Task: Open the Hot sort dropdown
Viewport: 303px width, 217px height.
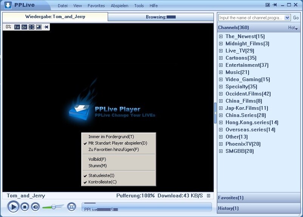Action: (x=293, y=28)
